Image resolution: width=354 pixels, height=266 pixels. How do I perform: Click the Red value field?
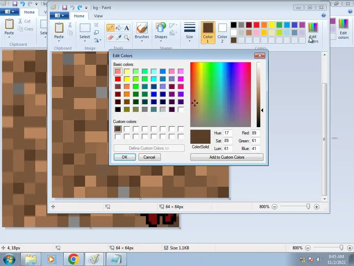tap(255, 133)
